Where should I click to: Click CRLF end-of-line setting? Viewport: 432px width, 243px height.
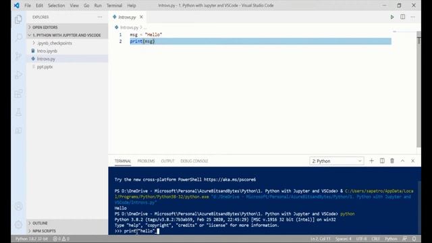(376, 239)
